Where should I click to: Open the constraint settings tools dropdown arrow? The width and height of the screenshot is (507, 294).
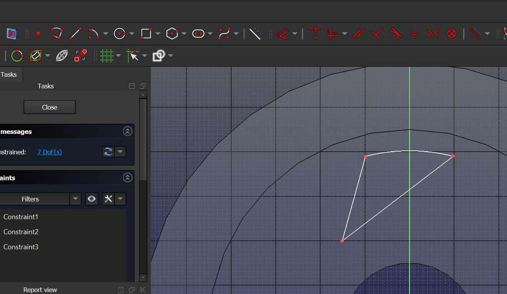point(120,199)
